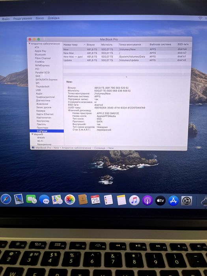Select Fibre Channel in the sidebar
Viewport: 207px width, 276px height.
pyautogui.click(x=43, y=58)
